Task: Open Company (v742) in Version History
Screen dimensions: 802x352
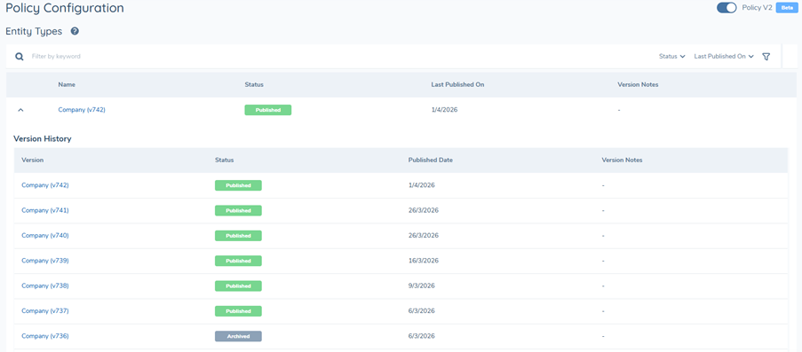Action: 45,185
